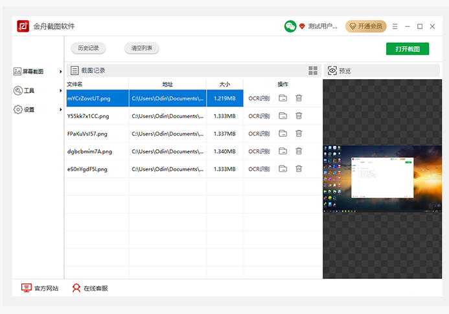Click the WeChat green icon in title bar
The image size is (449, 314).
(x=290, y=27)
